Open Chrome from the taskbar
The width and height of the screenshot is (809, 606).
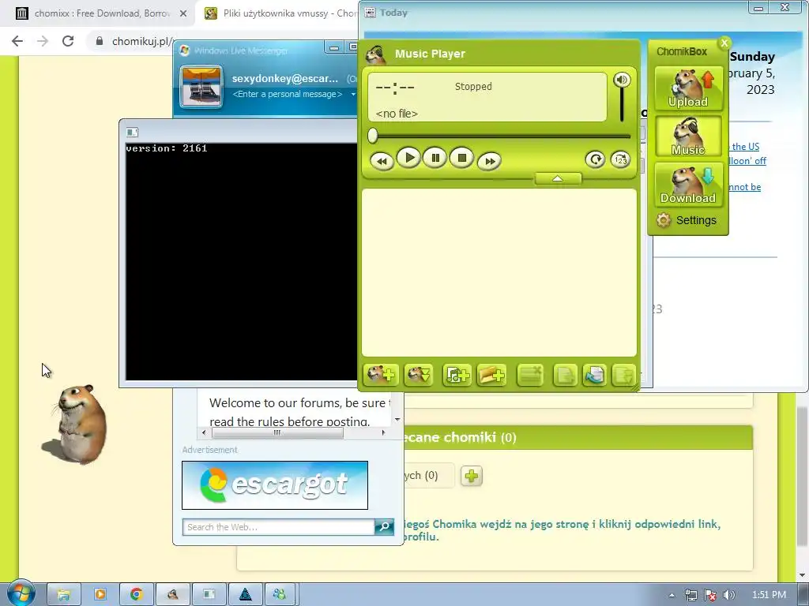point(136,595)
